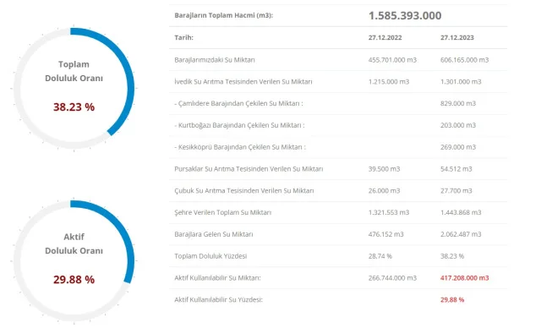Click Şehre Verilen Toplam Su label
The image size is (541, 328).
[223, 212]
